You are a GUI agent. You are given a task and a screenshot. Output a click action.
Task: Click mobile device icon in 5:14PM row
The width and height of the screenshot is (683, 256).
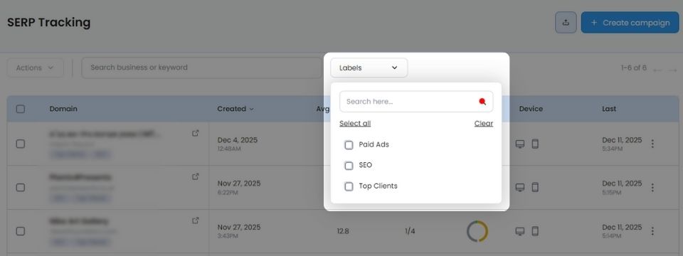click(535, 231)
